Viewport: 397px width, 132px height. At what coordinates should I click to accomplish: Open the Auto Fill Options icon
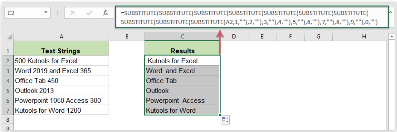click(225, 120)
